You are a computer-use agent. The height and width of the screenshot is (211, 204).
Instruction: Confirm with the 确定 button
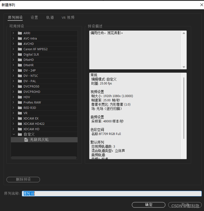point(149,205)
